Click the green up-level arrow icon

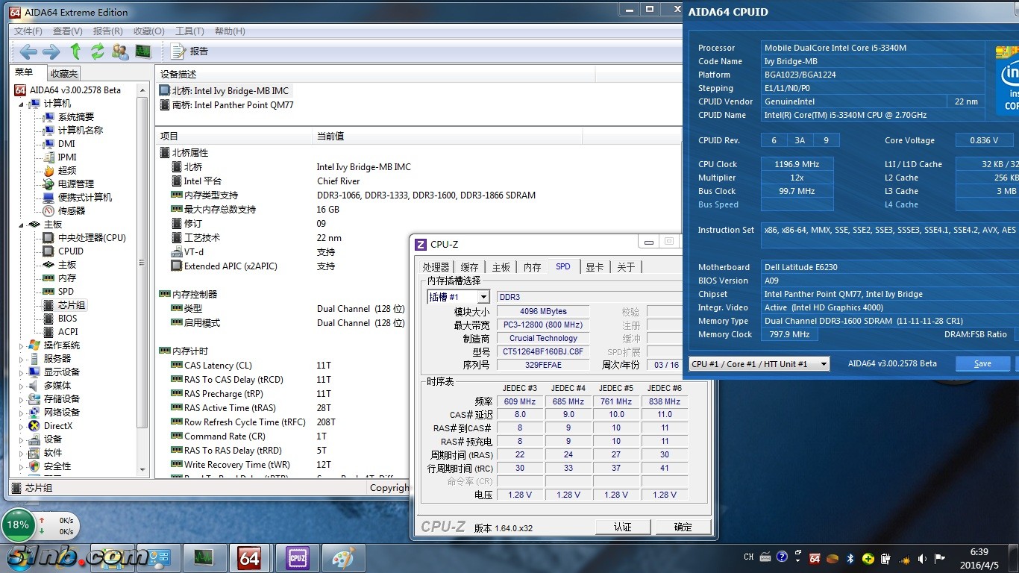coord(75,51)
